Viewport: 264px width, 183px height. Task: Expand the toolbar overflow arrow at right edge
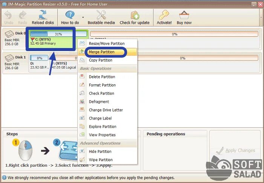pos(261,17)
